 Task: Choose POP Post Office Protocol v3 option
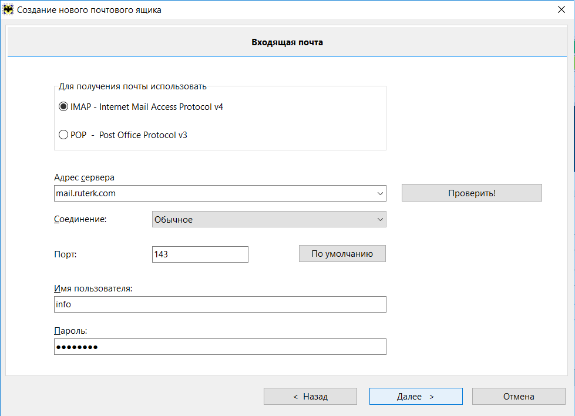[x=63, y=135]
